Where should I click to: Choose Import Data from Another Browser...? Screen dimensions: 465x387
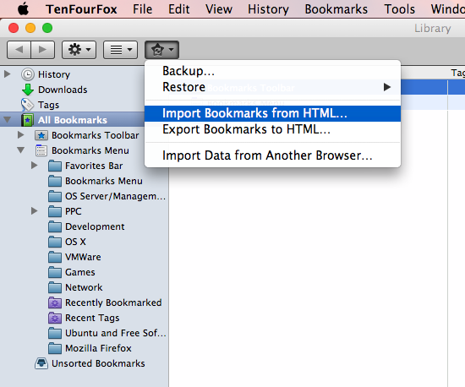[272, 155]
